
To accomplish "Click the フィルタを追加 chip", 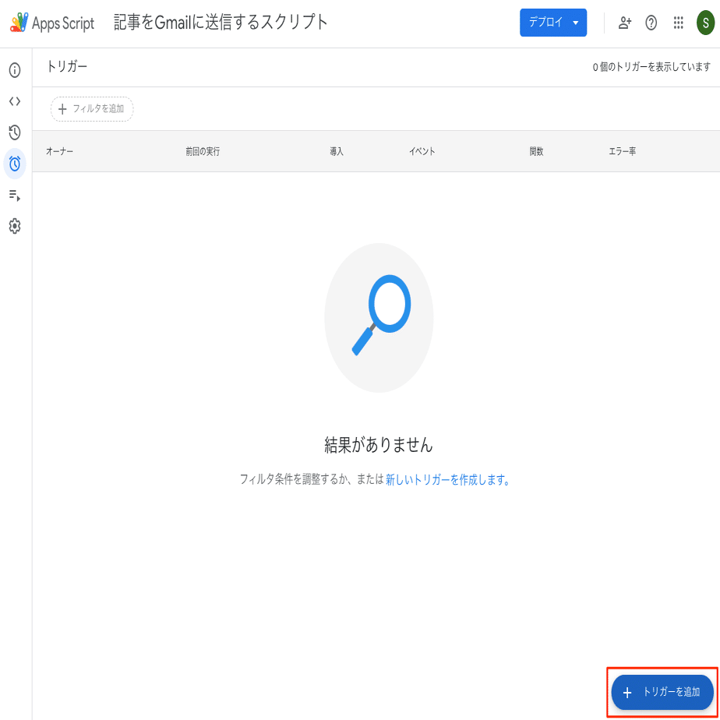I will point(92,109).
